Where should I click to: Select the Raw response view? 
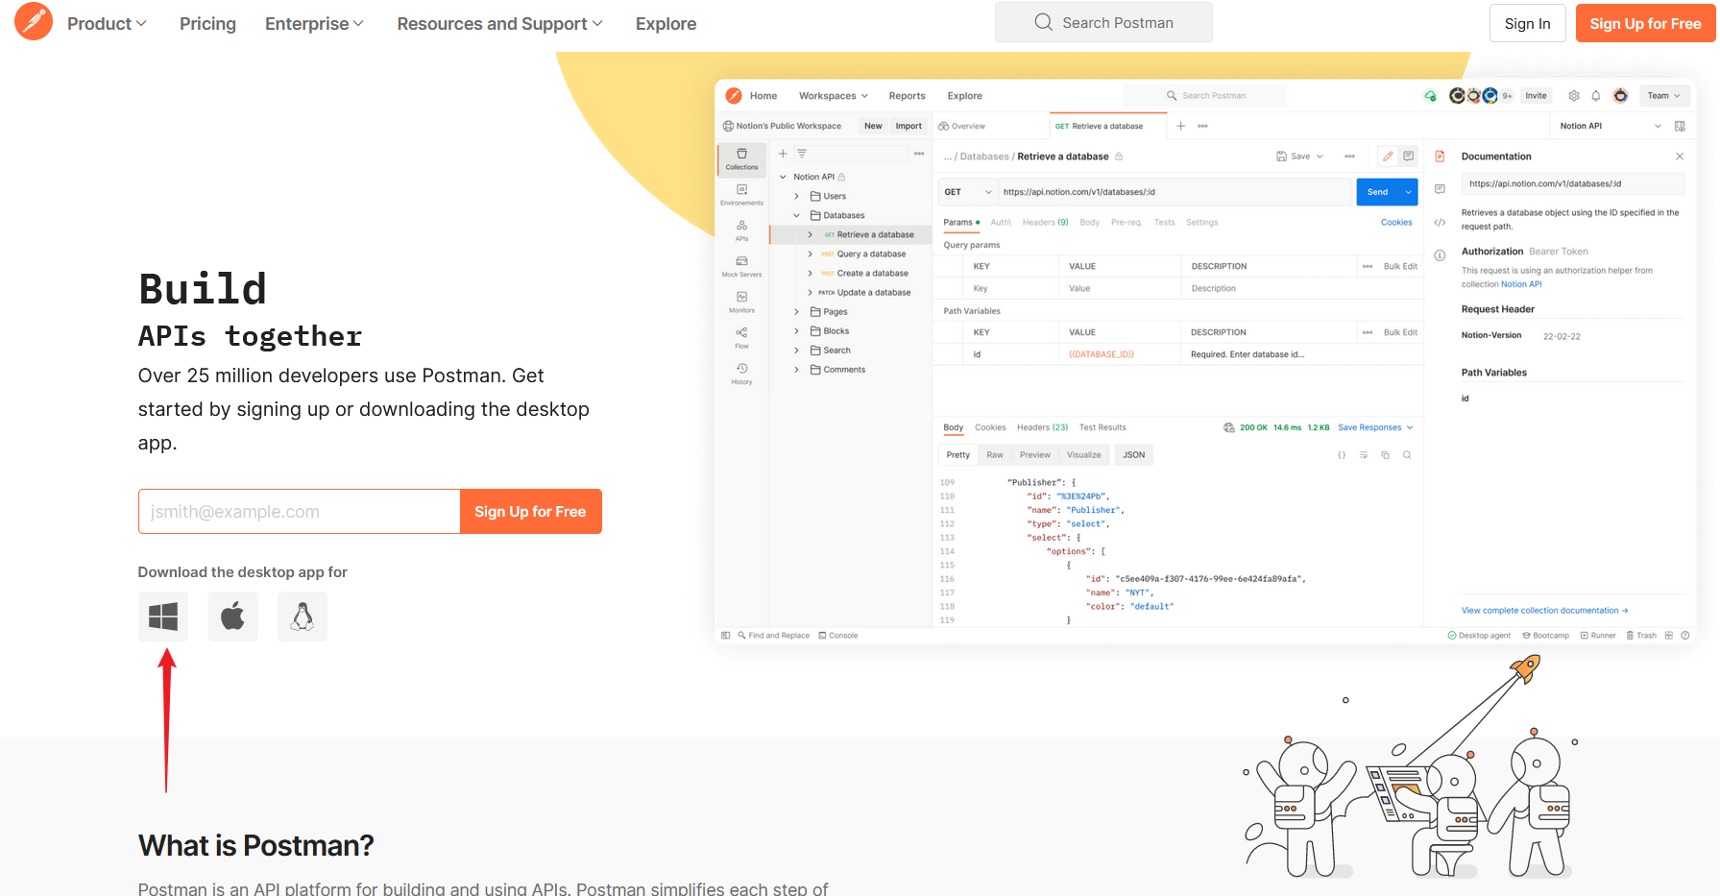995,455
